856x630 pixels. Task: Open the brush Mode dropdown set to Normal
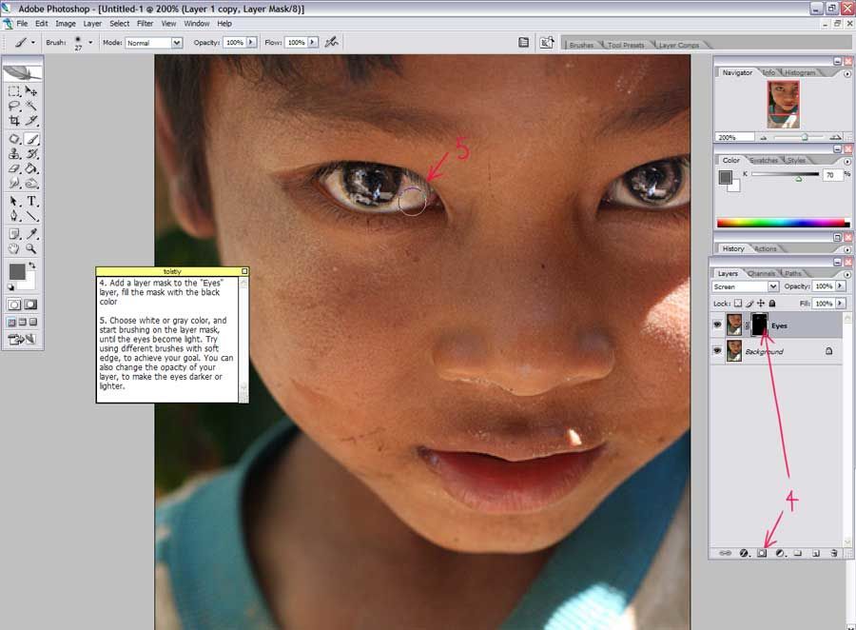click(x=154, y=43)
